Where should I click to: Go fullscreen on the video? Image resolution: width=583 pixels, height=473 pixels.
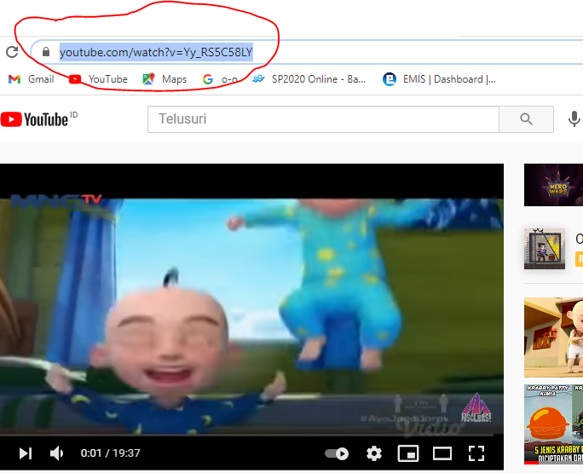tap(476, 453)
